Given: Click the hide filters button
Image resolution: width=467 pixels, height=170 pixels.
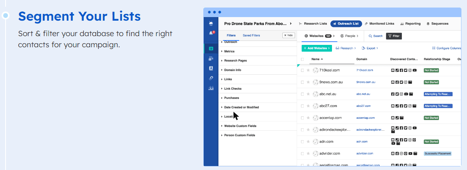Looking at the screenshot, I should pyautogui.click(x=289, y=35).
